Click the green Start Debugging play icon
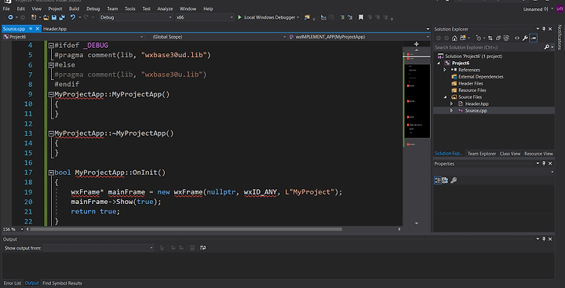565x288 pixels. click(239, 17)
